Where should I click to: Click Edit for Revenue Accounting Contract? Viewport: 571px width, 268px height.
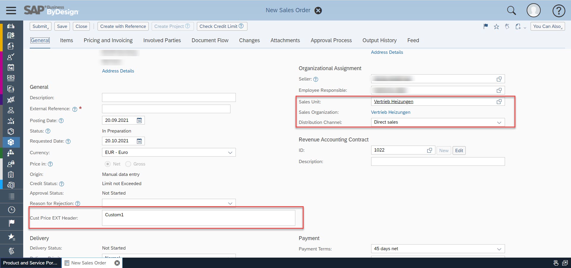tap(459, 151)
